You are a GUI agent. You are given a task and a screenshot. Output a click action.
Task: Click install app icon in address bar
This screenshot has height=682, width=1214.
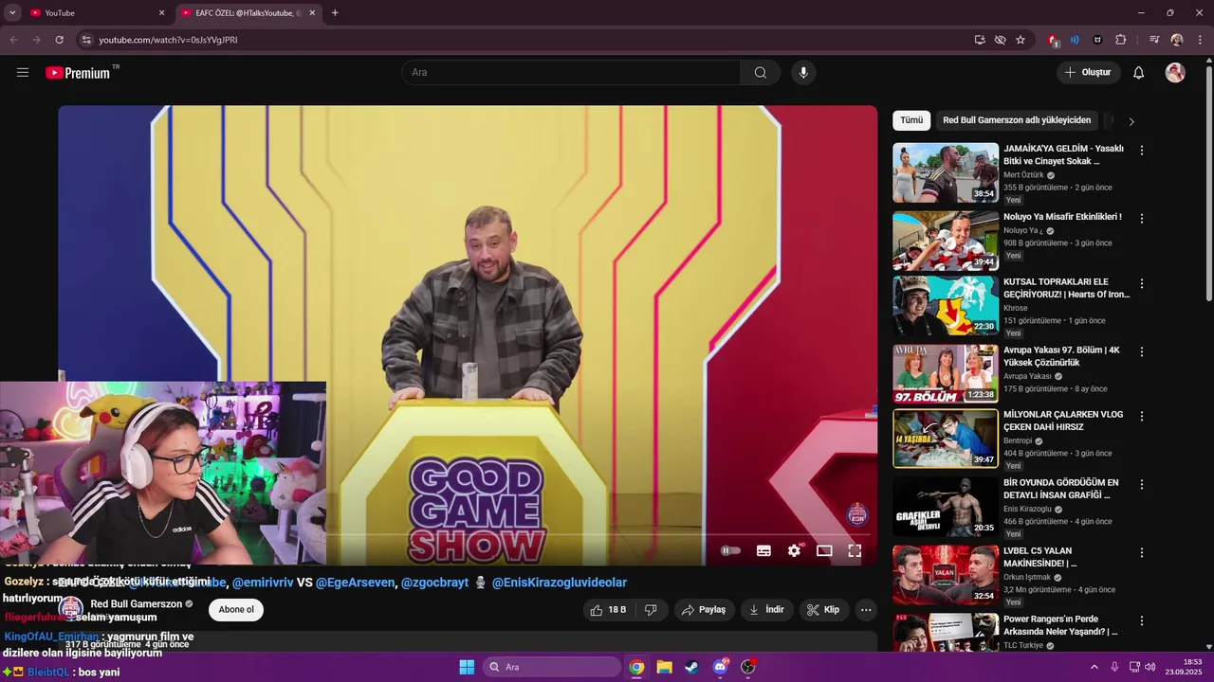click(x=980, y=40)
